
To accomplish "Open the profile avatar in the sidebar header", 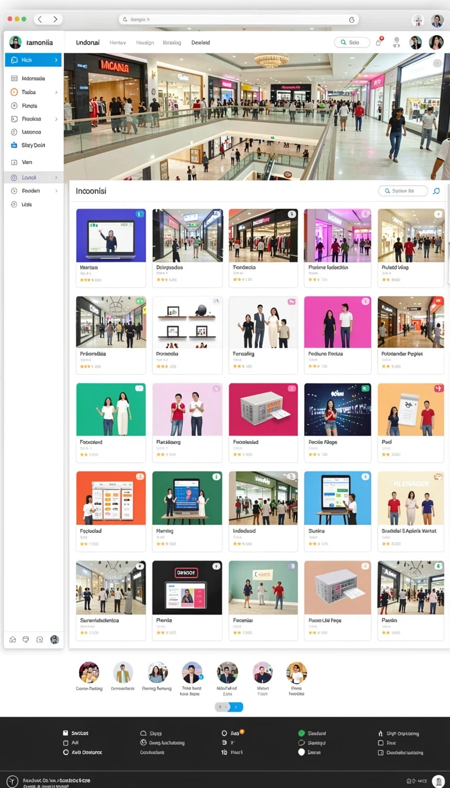I will (15, 42).
